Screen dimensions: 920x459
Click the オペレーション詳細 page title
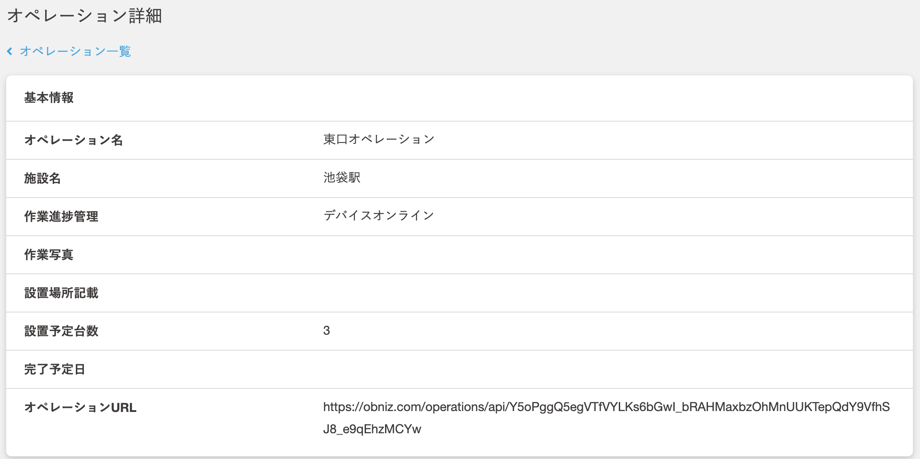(x=84, y=16)
